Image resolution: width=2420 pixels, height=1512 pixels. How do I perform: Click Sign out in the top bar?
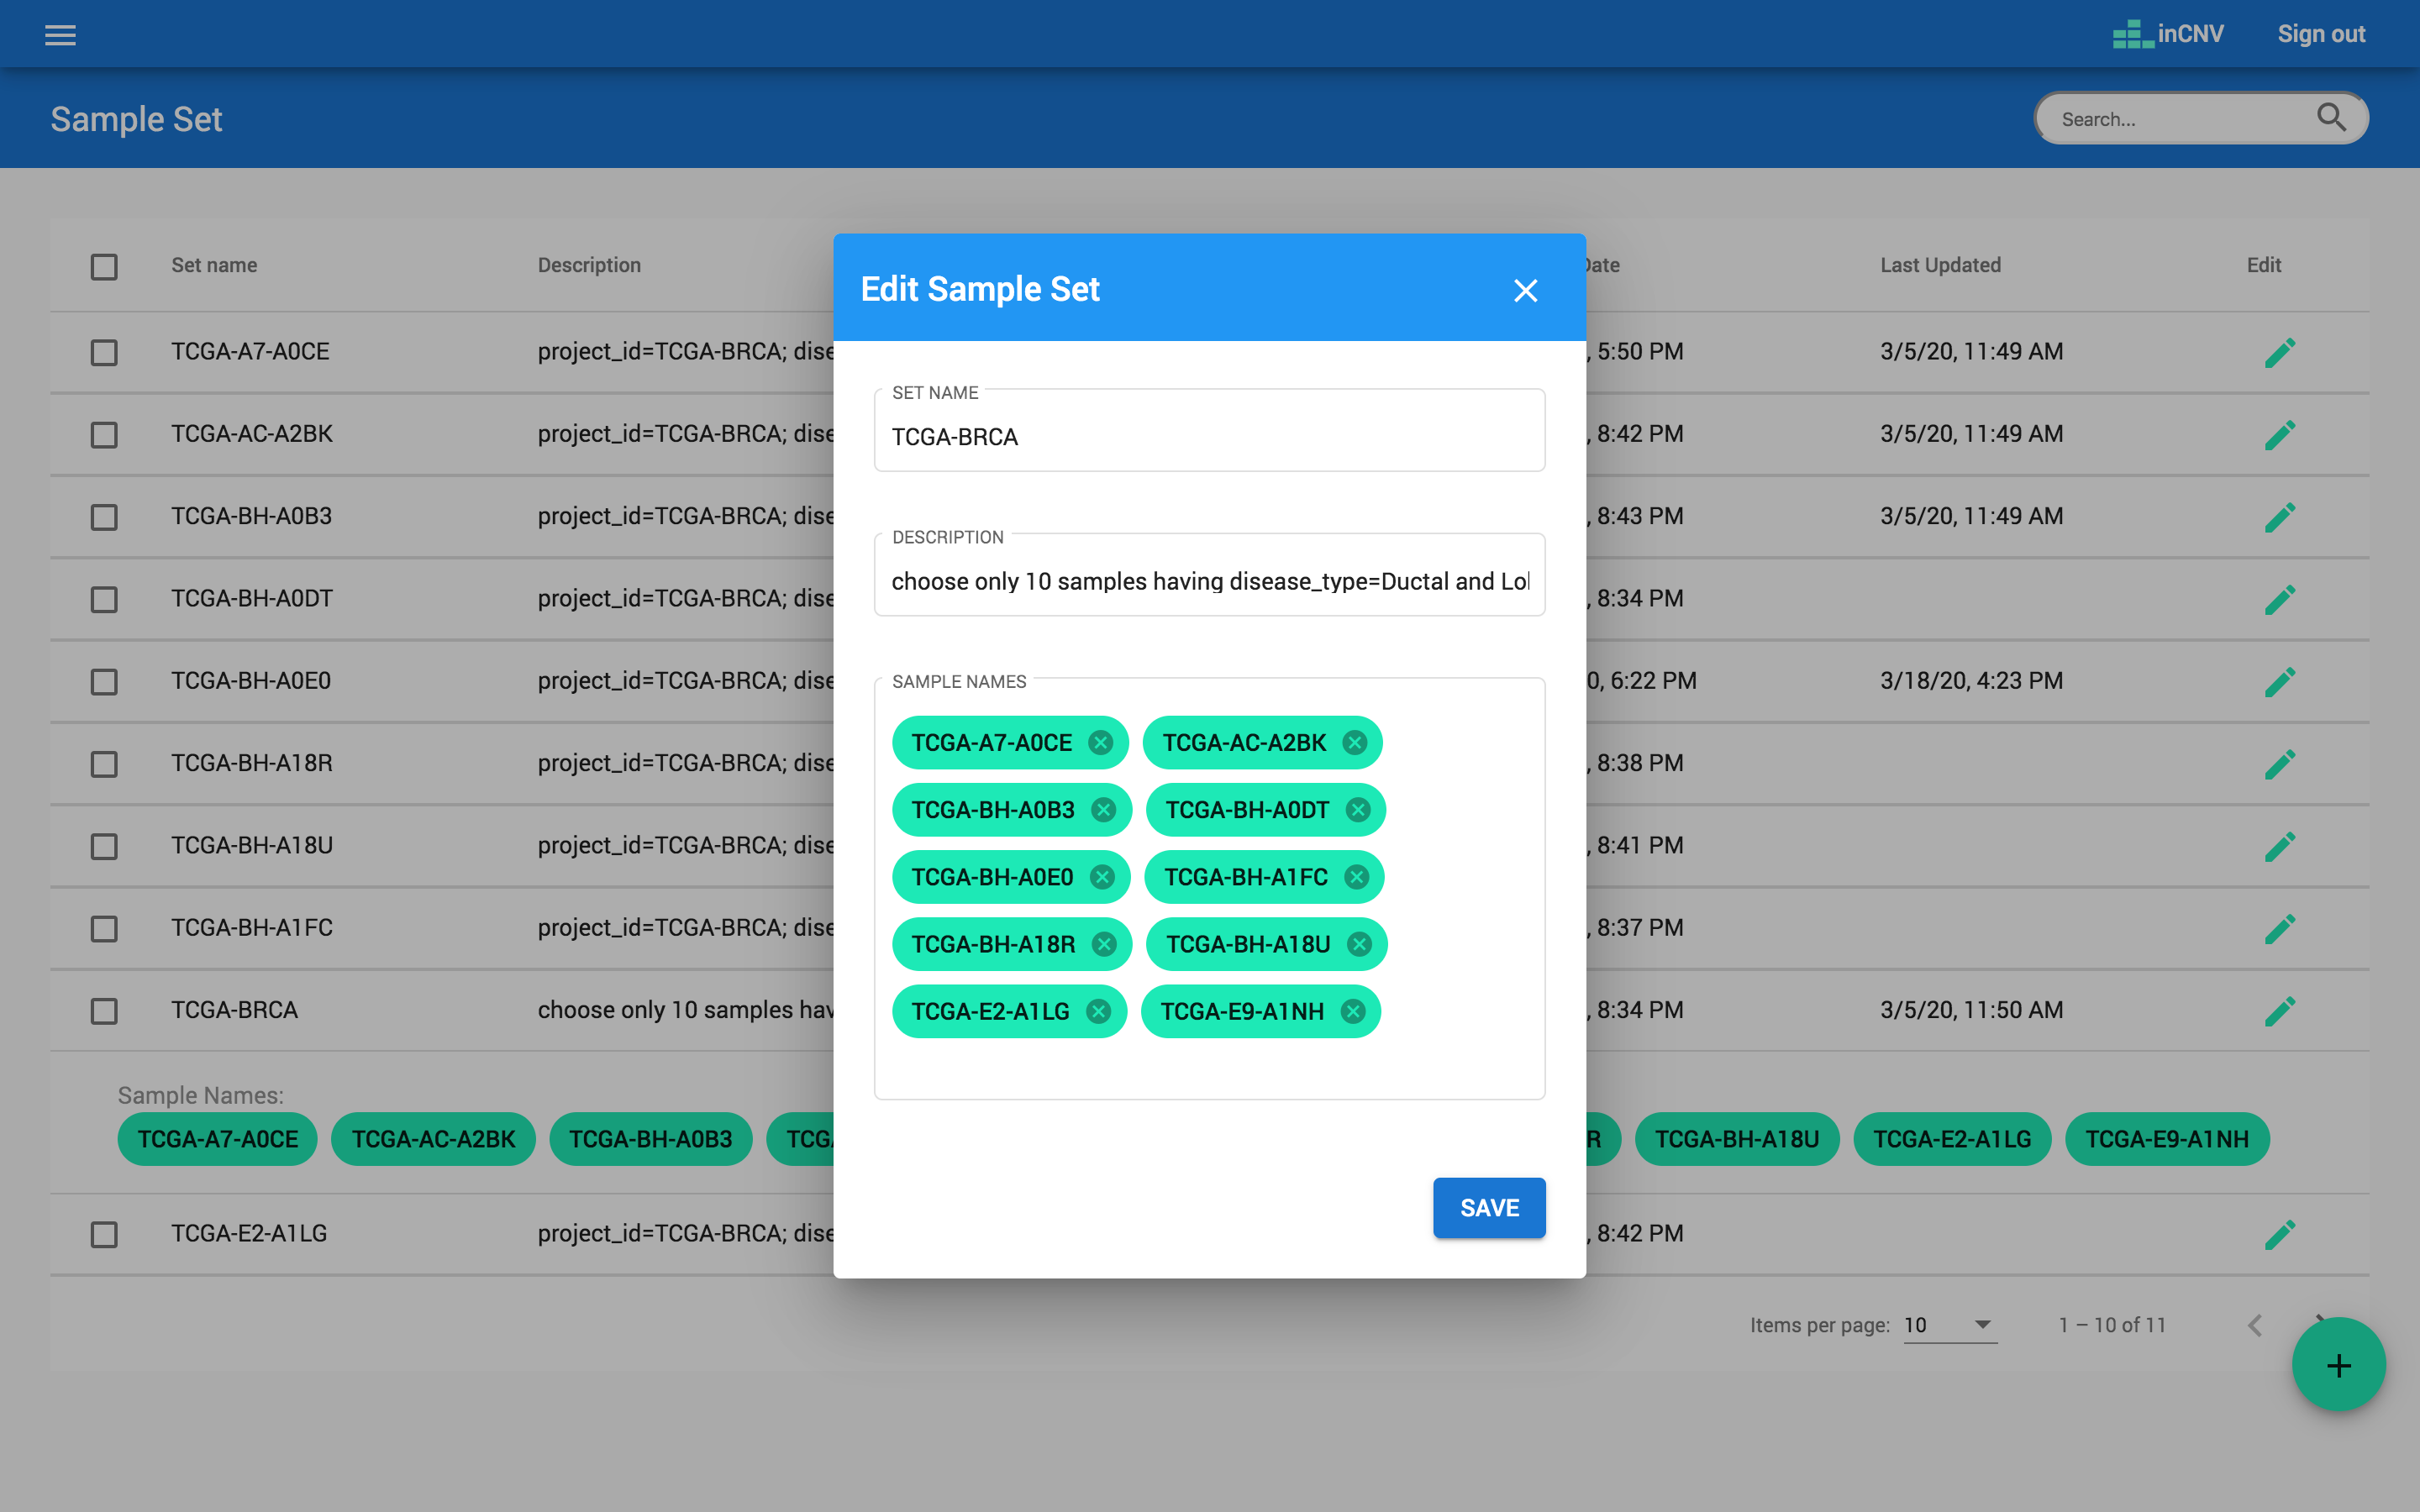2320,34
